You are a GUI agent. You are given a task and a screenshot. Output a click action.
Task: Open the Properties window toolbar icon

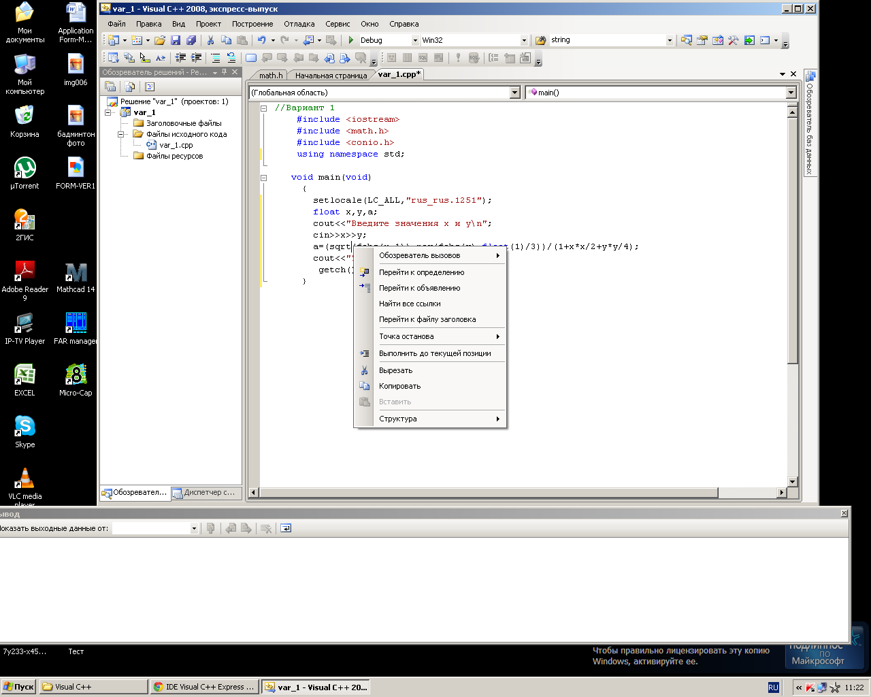pyautogui.click(x=702, y=40)
